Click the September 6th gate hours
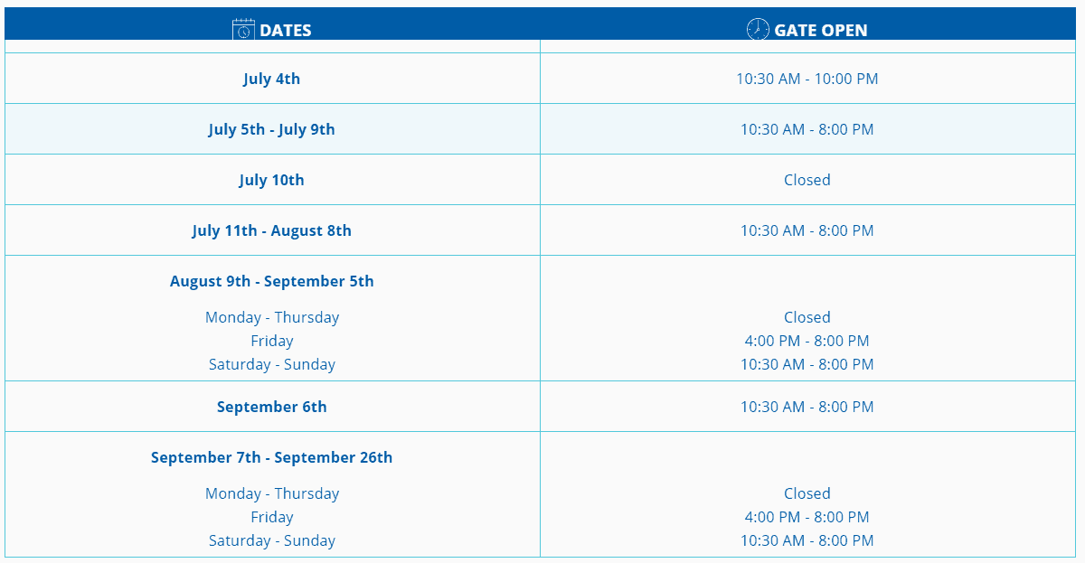 point(807,407)
